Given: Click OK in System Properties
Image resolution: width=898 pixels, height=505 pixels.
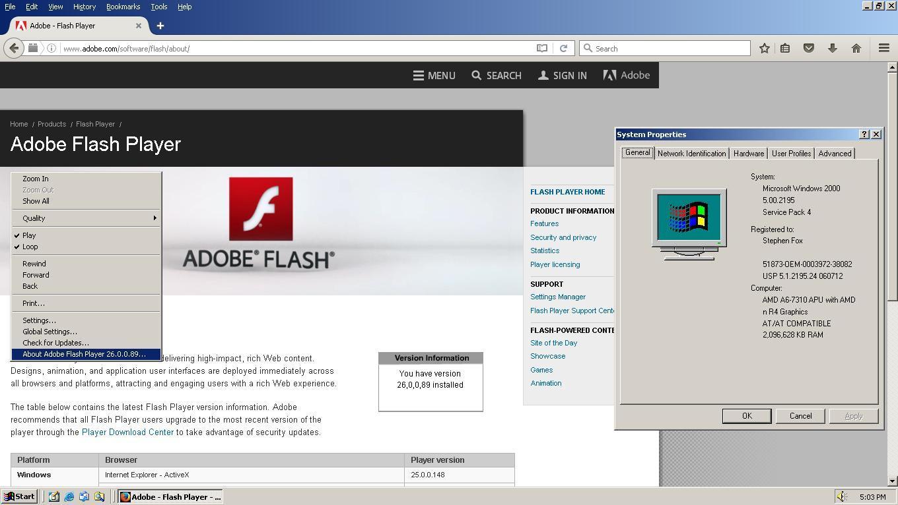Looking at the screenshot, I should coord(747,416).
